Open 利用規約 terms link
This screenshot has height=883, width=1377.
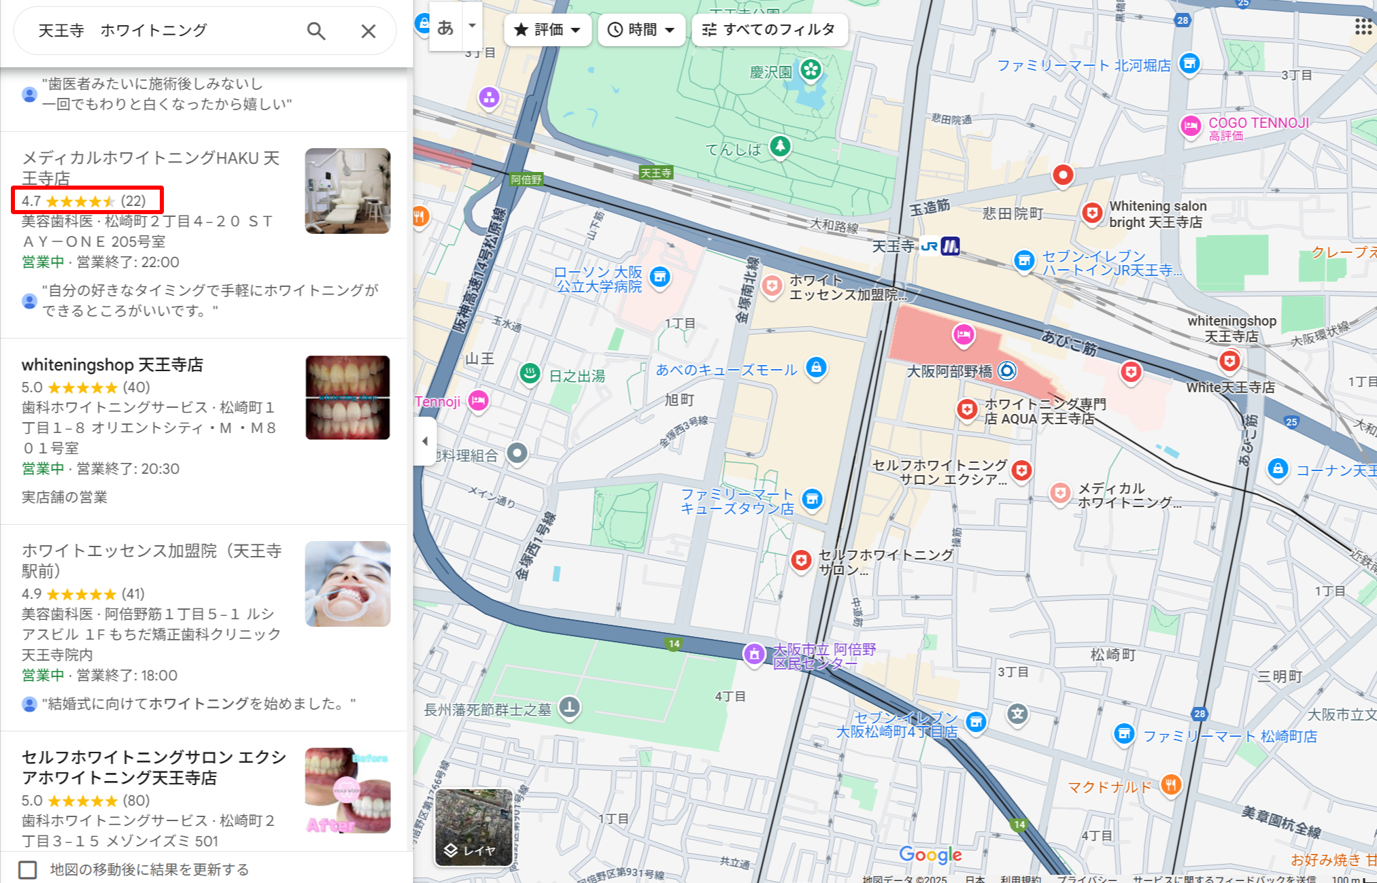point(1020,878)
